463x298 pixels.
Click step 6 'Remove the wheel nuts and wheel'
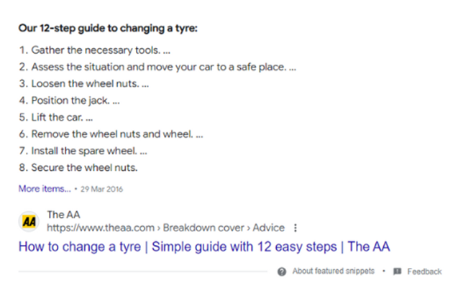[111, 134]
